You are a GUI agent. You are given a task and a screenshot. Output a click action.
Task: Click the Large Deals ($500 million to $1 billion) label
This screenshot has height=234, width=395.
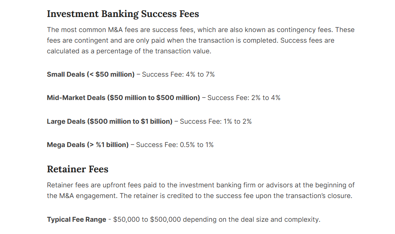click(x=110, y=121)
